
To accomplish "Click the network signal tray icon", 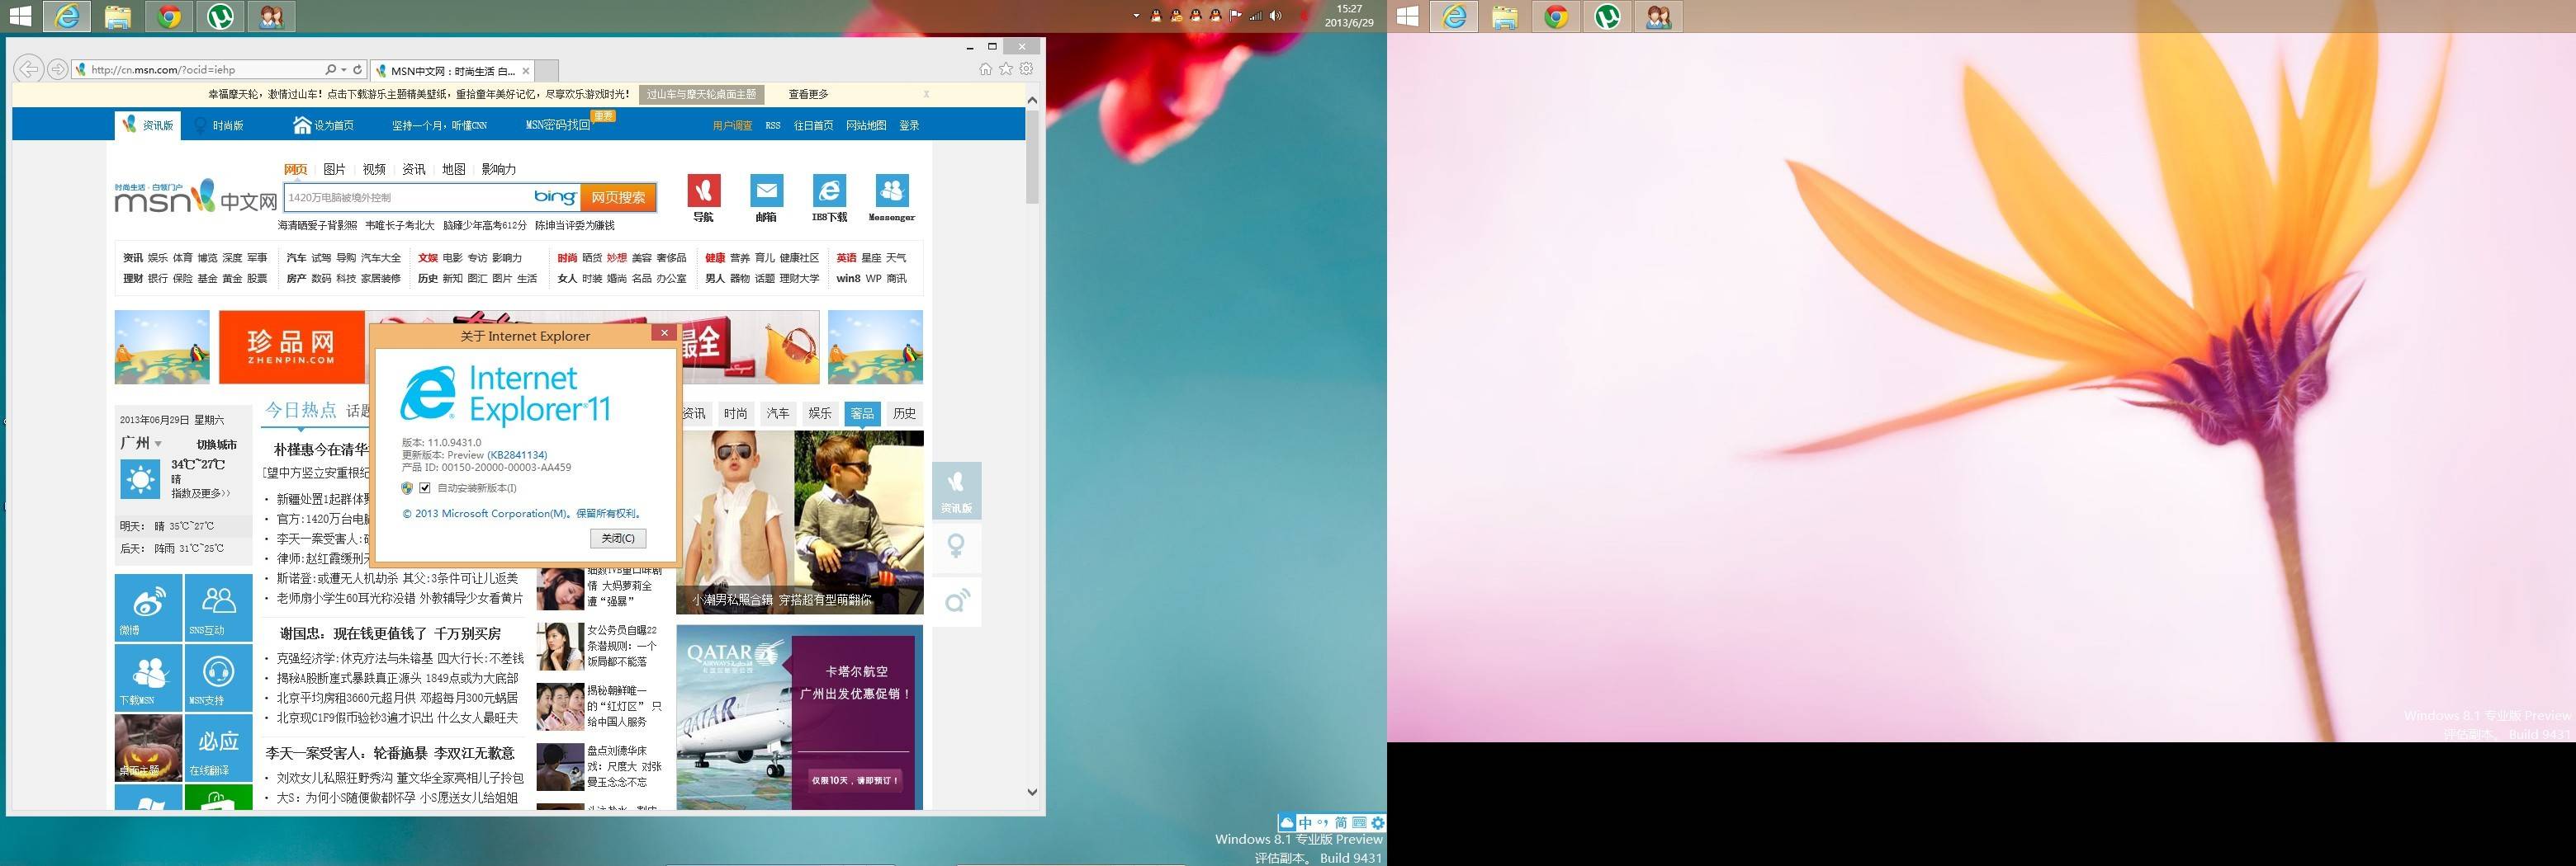I will click(x=1256, y=16).
